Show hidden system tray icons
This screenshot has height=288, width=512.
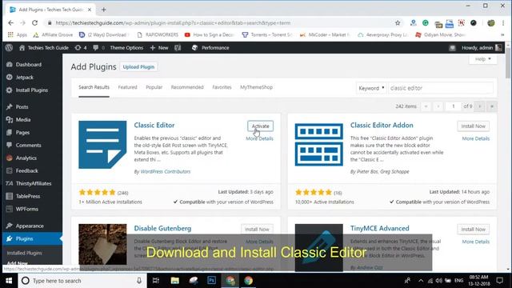point(421,281)
